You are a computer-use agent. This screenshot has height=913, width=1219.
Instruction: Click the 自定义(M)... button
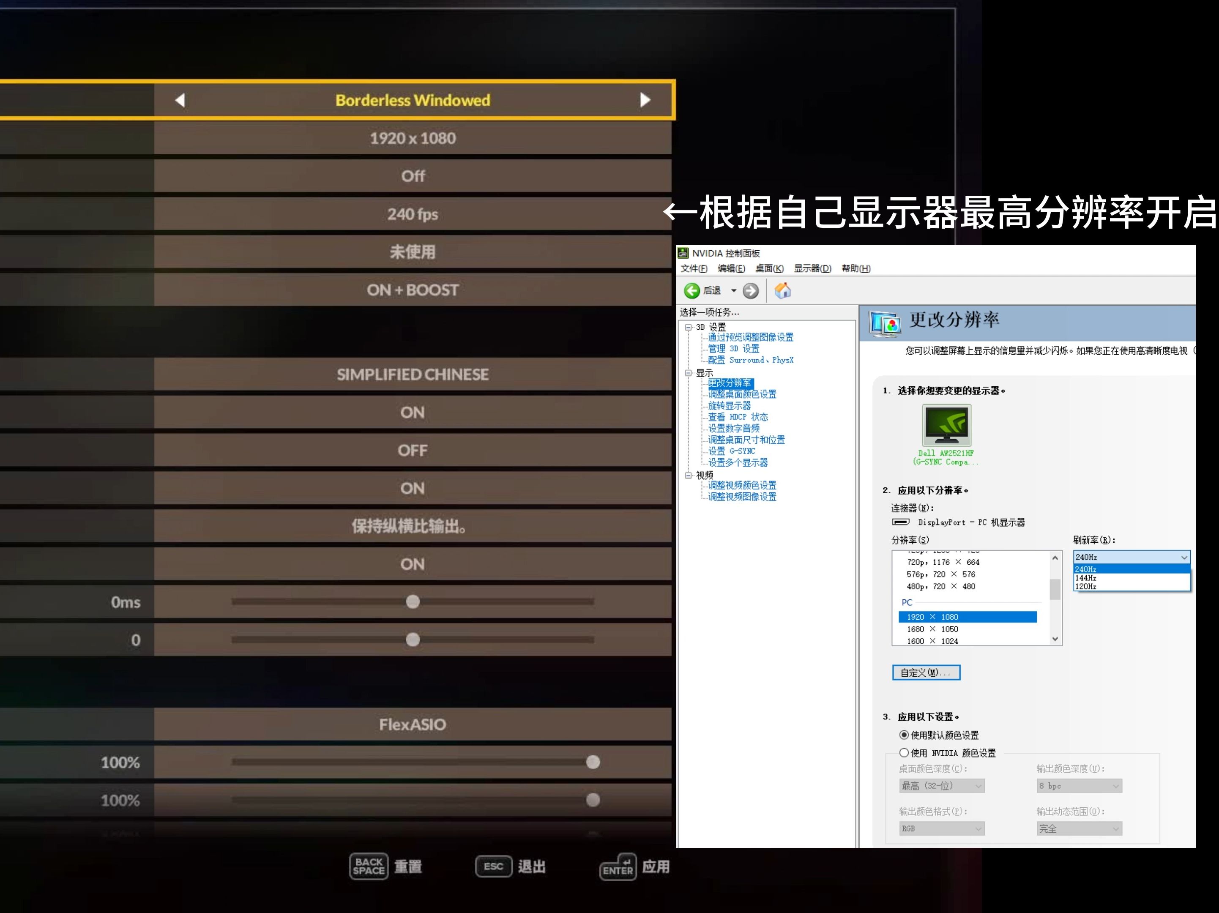click(926, 672)
